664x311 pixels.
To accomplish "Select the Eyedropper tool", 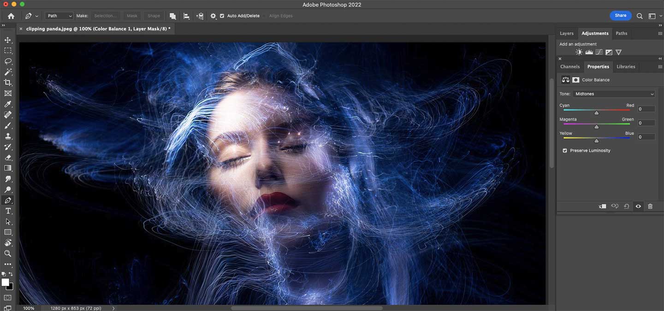I will pyautogui.click(x=8, y=104).
